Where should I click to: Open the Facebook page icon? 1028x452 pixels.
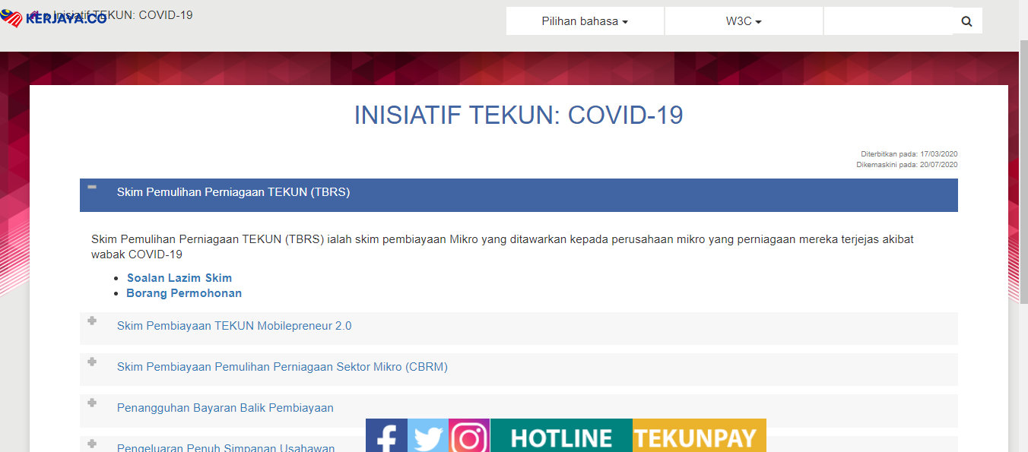pyautogui.click(x=386, y=435)
